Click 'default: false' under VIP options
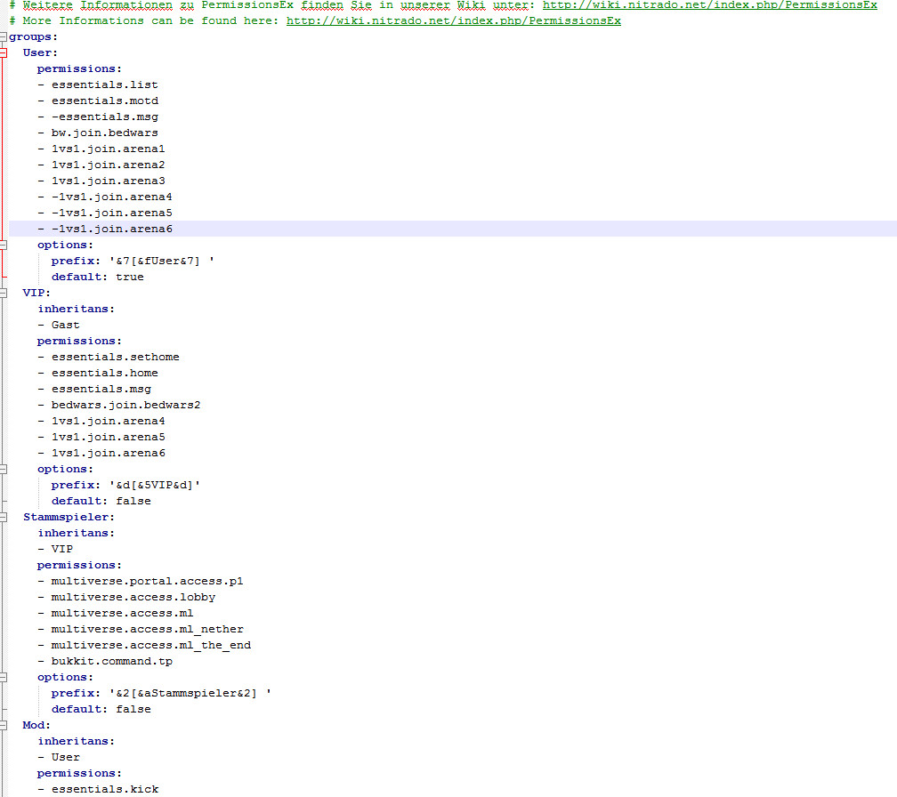 [101, 501]
